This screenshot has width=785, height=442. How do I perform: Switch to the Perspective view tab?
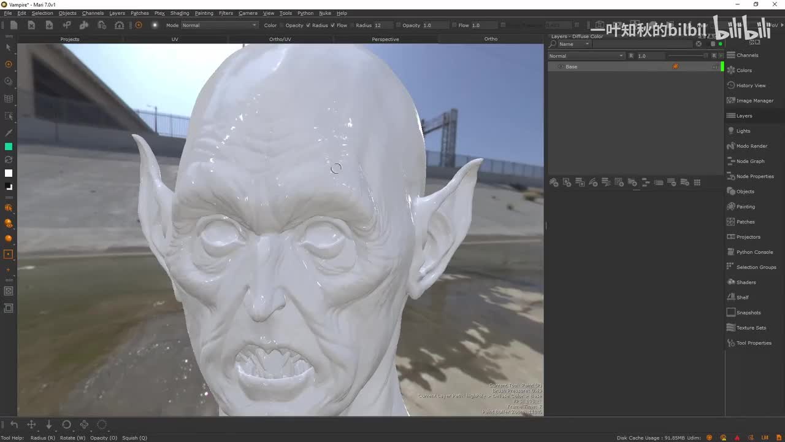[x=385, y=39]
